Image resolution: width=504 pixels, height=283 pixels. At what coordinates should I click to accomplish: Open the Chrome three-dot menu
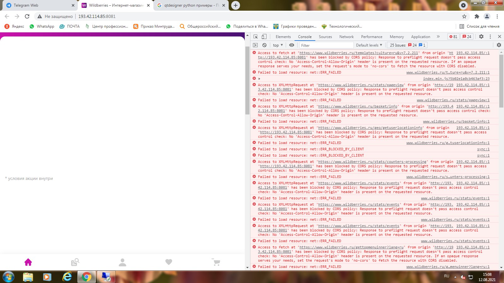[497, 16]
